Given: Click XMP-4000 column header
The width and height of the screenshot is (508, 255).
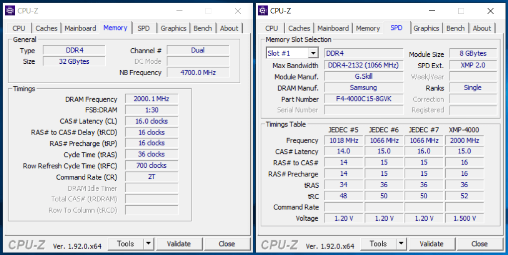Looking at the screenshot, I should pyautogui.click(x=464, y=130).
